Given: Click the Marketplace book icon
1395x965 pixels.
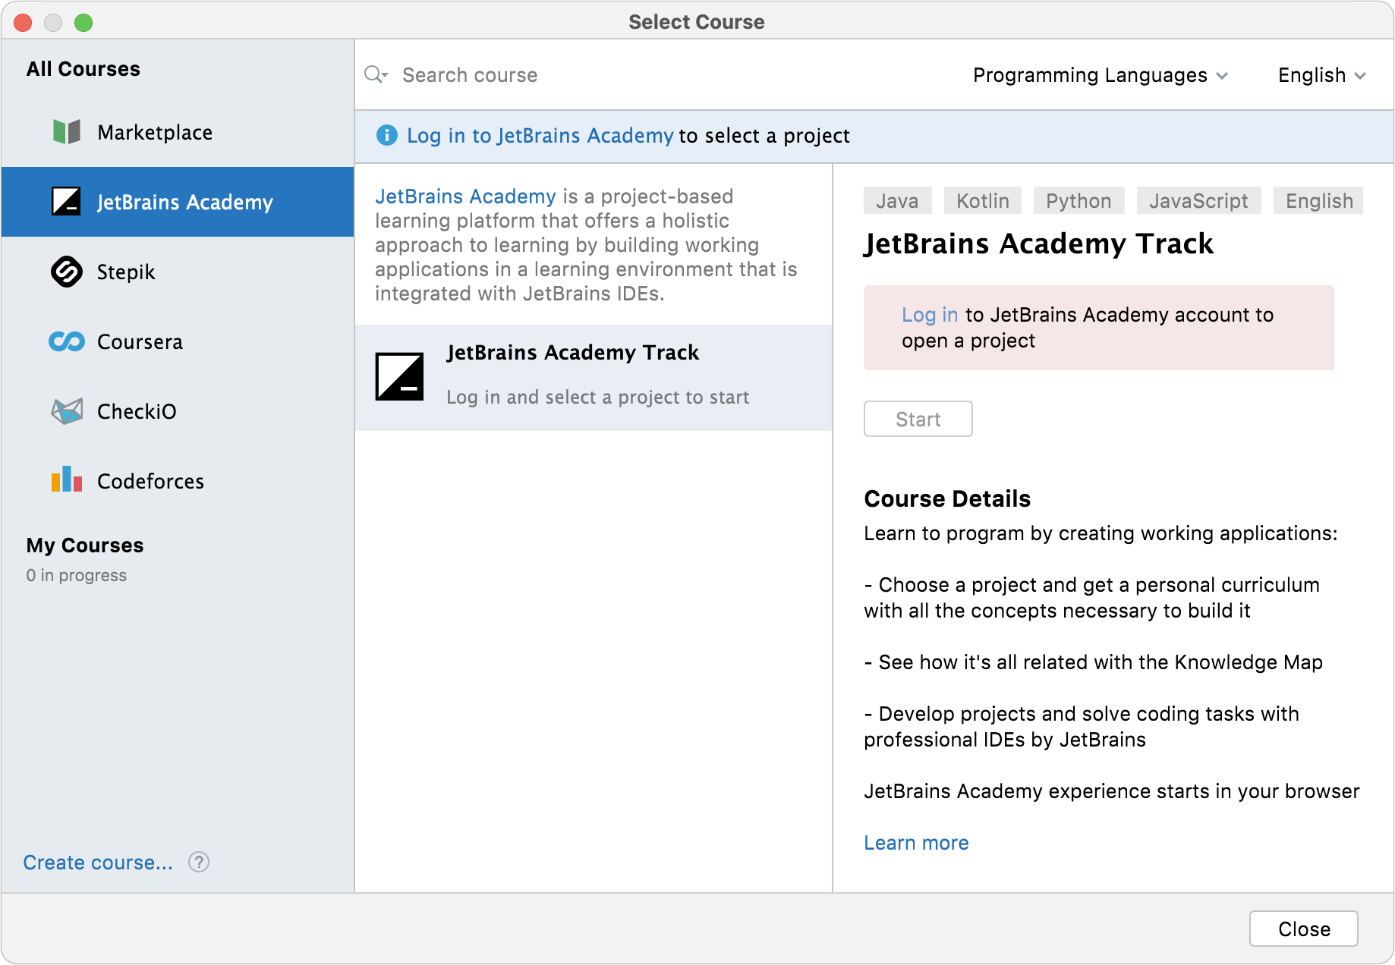Looking at the screenshot, I should click(x=67, y=132).
